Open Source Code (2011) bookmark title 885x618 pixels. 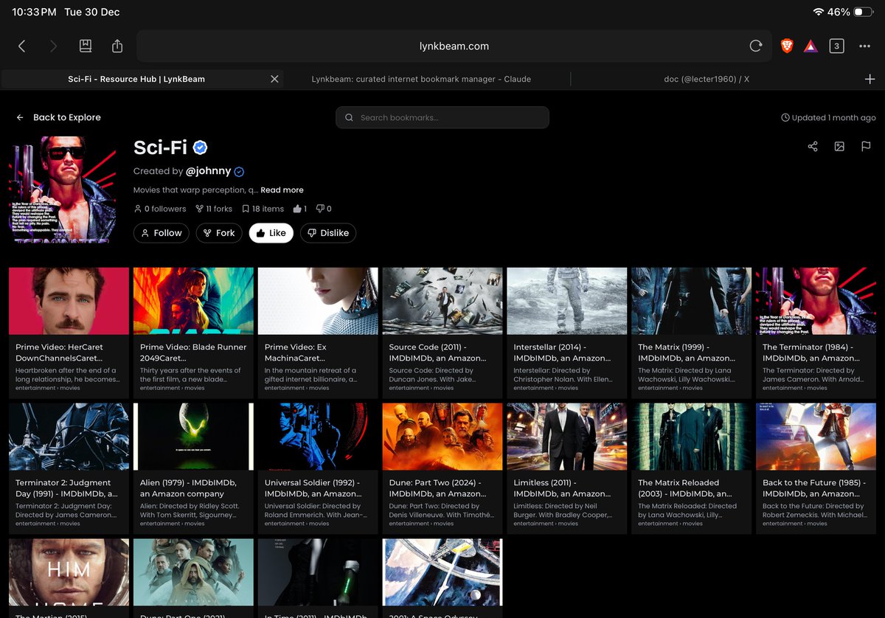click(x=437, y=352)
